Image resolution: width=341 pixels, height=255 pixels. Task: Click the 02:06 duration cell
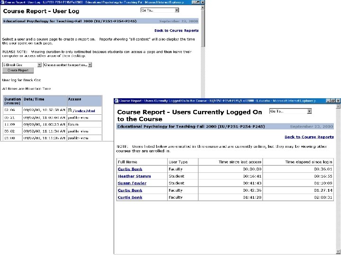(13, 110)
